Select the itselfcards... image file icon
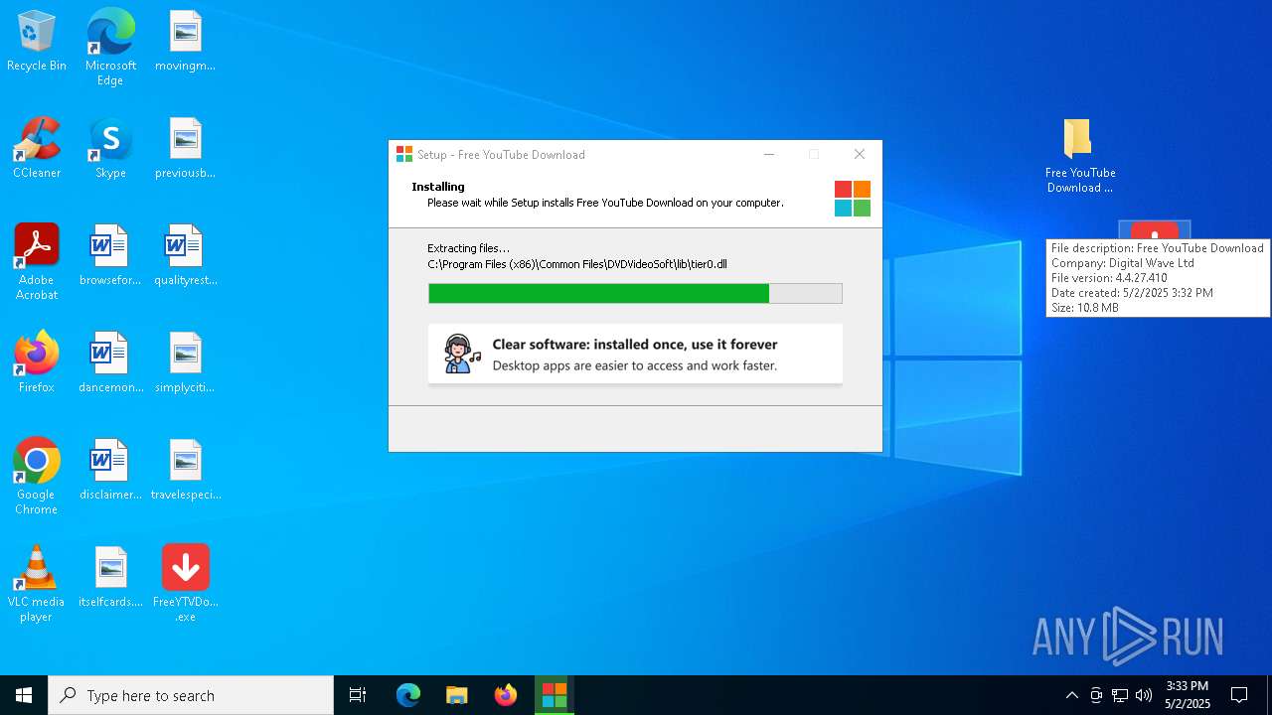 [x=110, y=578]
